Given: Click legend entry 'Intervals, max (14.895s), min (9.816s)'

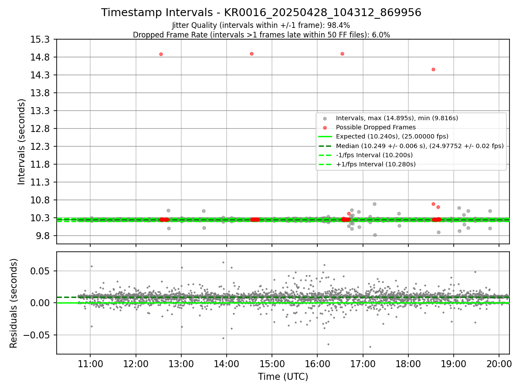Looking at the screenshot, I should pos(397,118).
